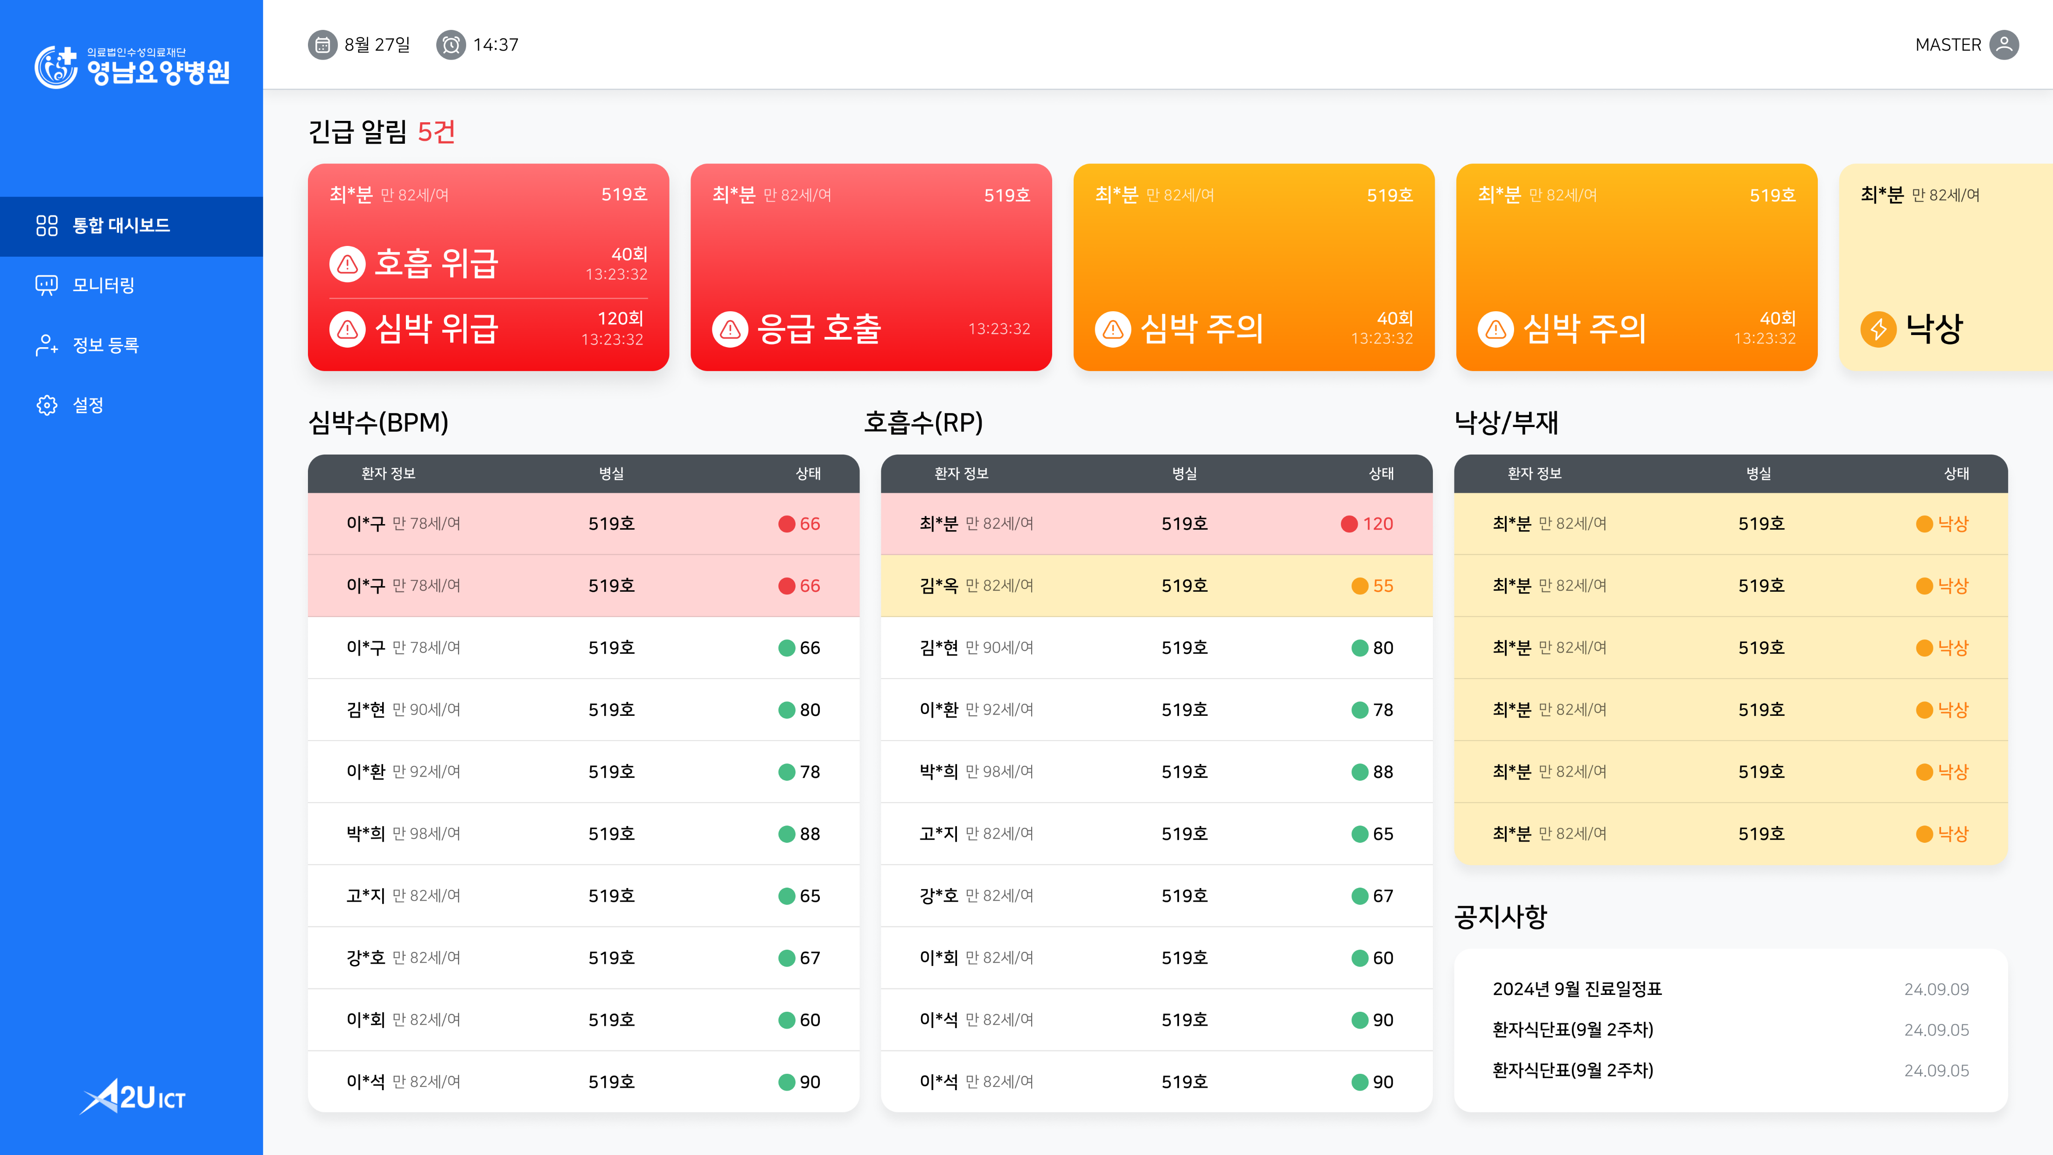Click the A2U ICT logo
Image resolution: width=2053 pixels, height=1155 pixels.
point(133,1098)
